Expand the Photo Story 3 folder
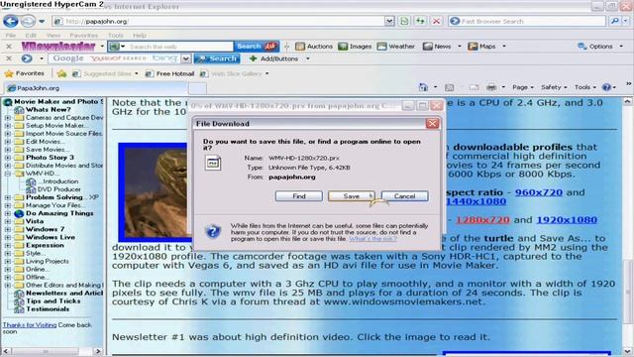 [x=7, y=158]
